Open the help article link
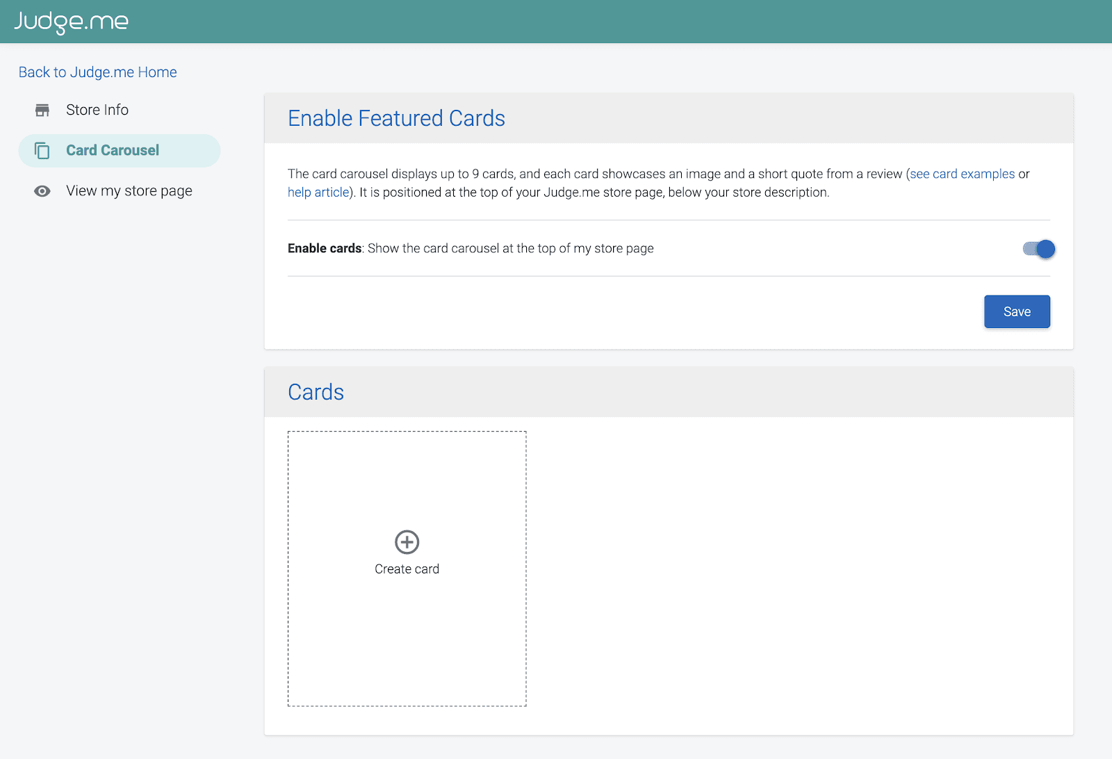 click(318, 193)
